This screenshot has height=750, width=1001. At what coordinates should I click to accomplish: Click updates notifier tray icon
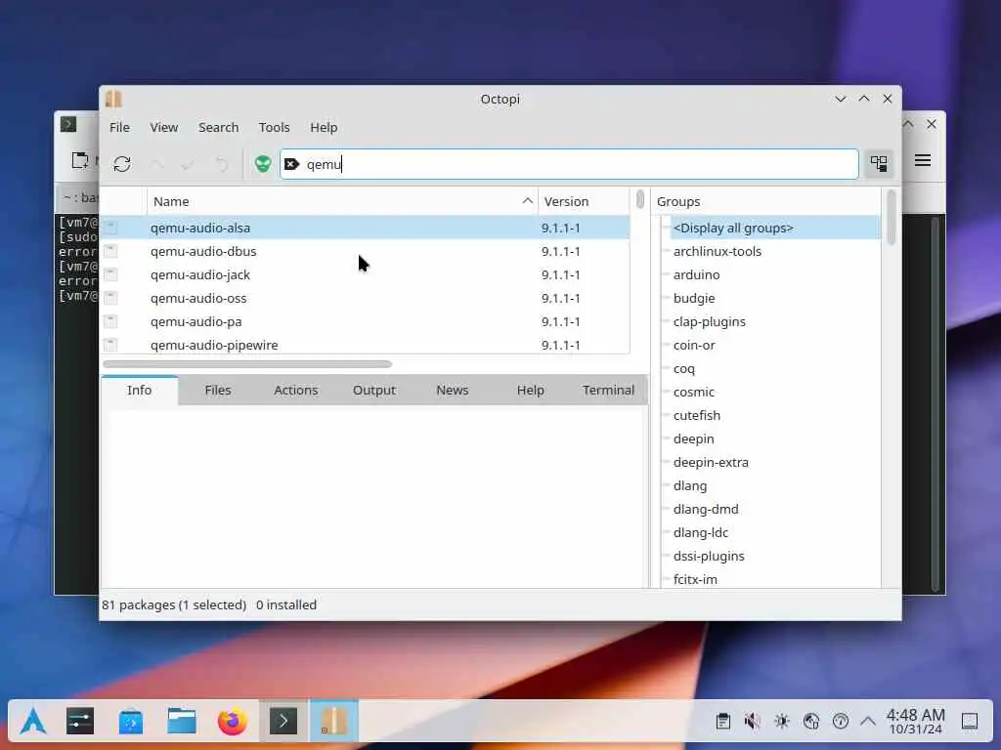pos(840,722)
